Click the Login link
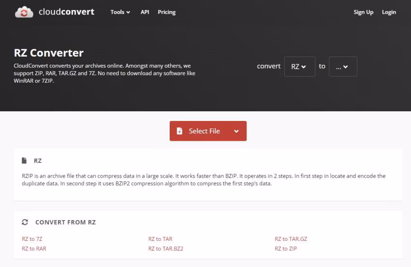The width and height of the screenshot is (411, 267). [x=389, y=12]
